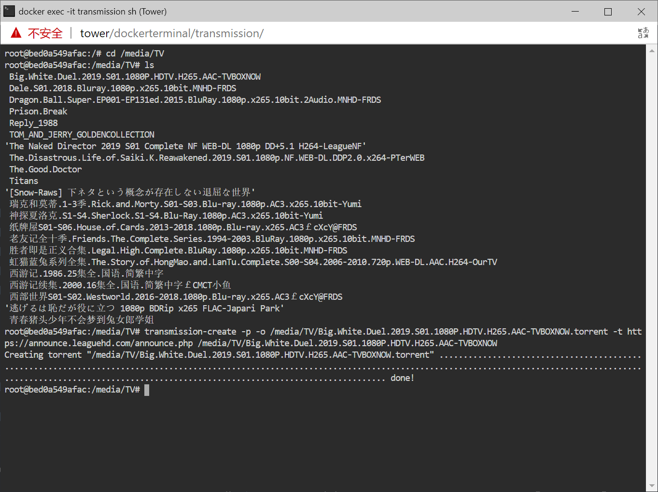Click The.Disastrous.Life.of.Saiki.K entry

tap(217, 158)
